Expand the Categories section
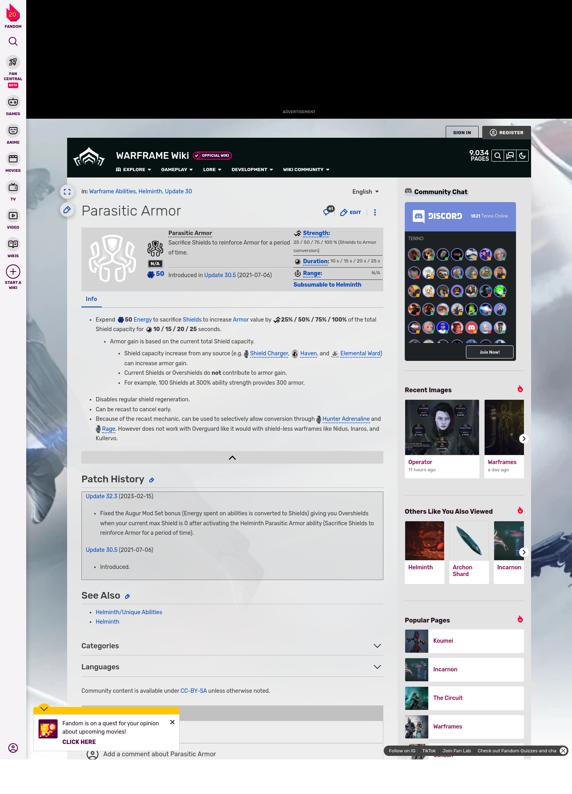This screenshot has height=794, width=572. pos(232,646)
